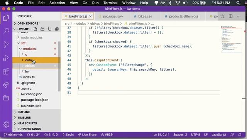247x139 pixels.
Task: Click the ebikes-lds git branch status item
Action: 13,135
